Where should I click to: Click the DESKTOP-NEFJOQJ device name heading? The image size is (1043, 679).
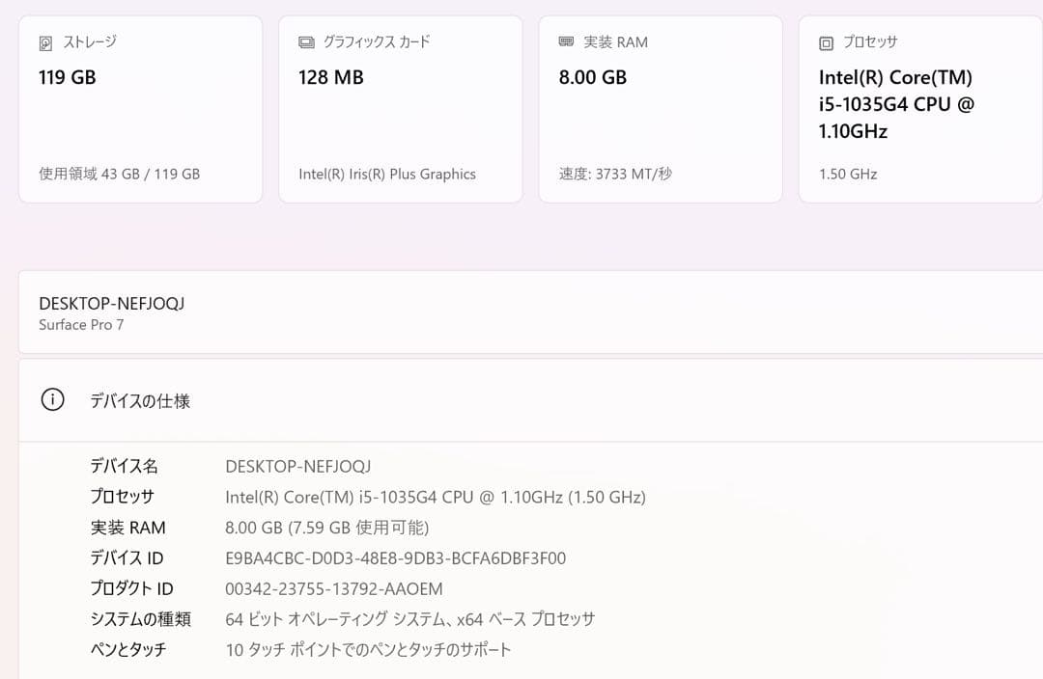(x=113, y=302)
